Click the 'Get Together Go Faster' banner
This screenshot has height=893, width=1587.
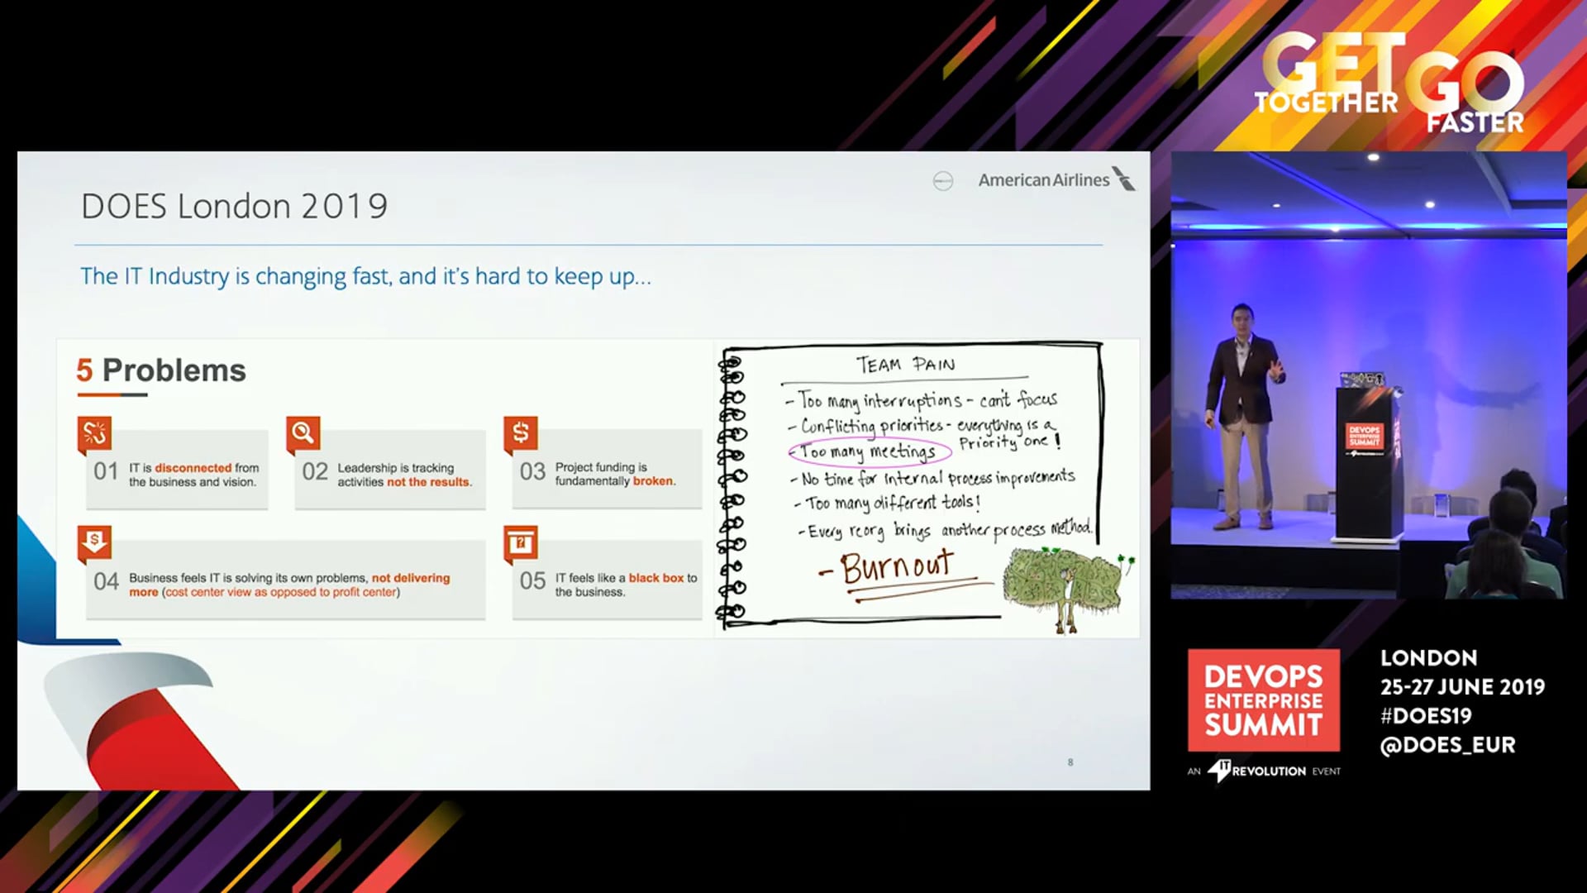tap(1389, 84)
